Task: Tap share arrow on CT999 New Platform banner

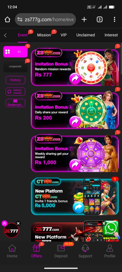Action: (78, 207)
